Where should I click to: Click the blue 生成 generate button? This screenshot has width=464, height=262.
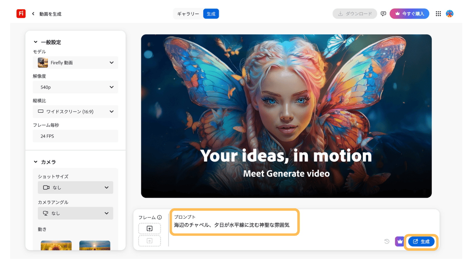coord(421,242)
